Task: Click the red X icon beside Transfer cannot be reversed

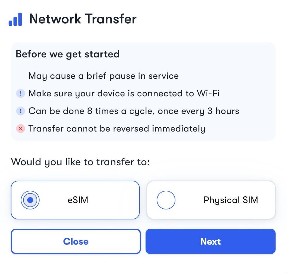Action: click(x=20, y=129)
